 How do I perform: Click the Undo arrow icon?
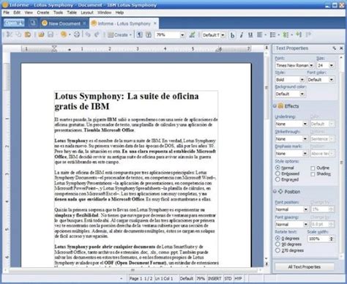(88, 34)
